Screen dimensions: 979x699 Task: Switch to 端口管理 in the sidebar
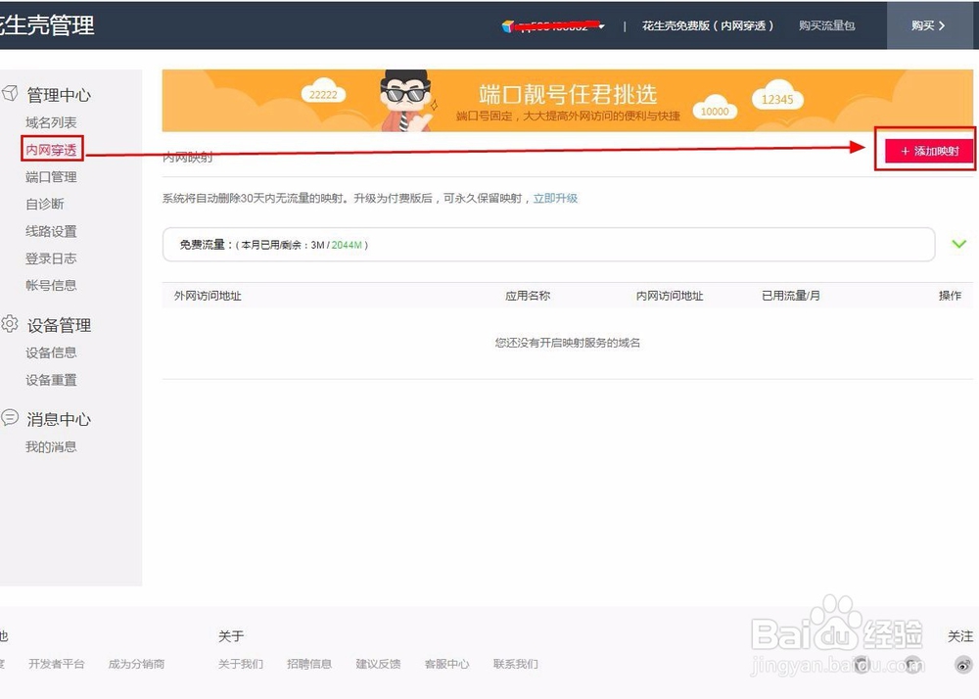point(51,176)
